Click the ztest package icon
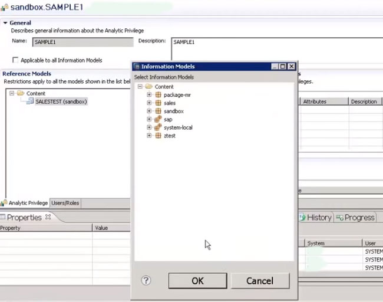Viewport: 383px width, 302px height. coord(159,136)
